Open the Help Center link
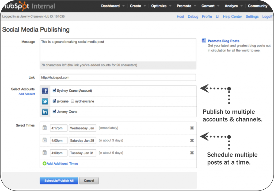The image size is (274, 191). [233, 17]
